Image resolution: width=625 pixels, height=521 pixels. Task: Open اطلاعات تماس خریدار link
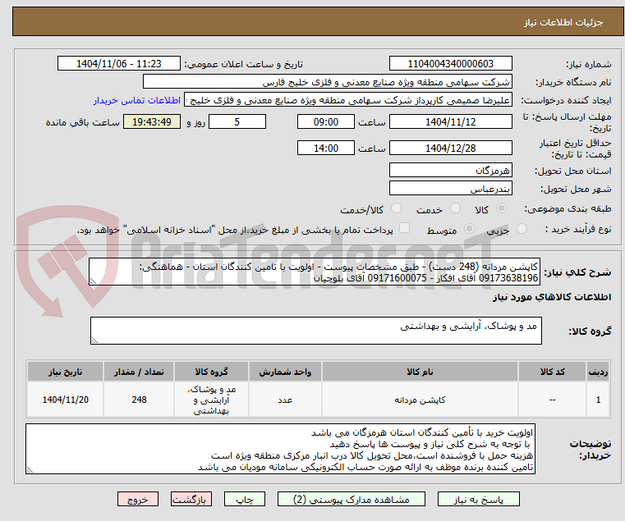136,100
